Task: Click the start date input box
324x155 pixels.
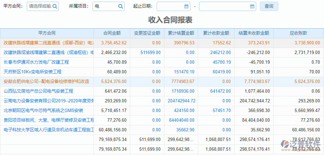Action: pyautogui.click(x=173, y=6)
